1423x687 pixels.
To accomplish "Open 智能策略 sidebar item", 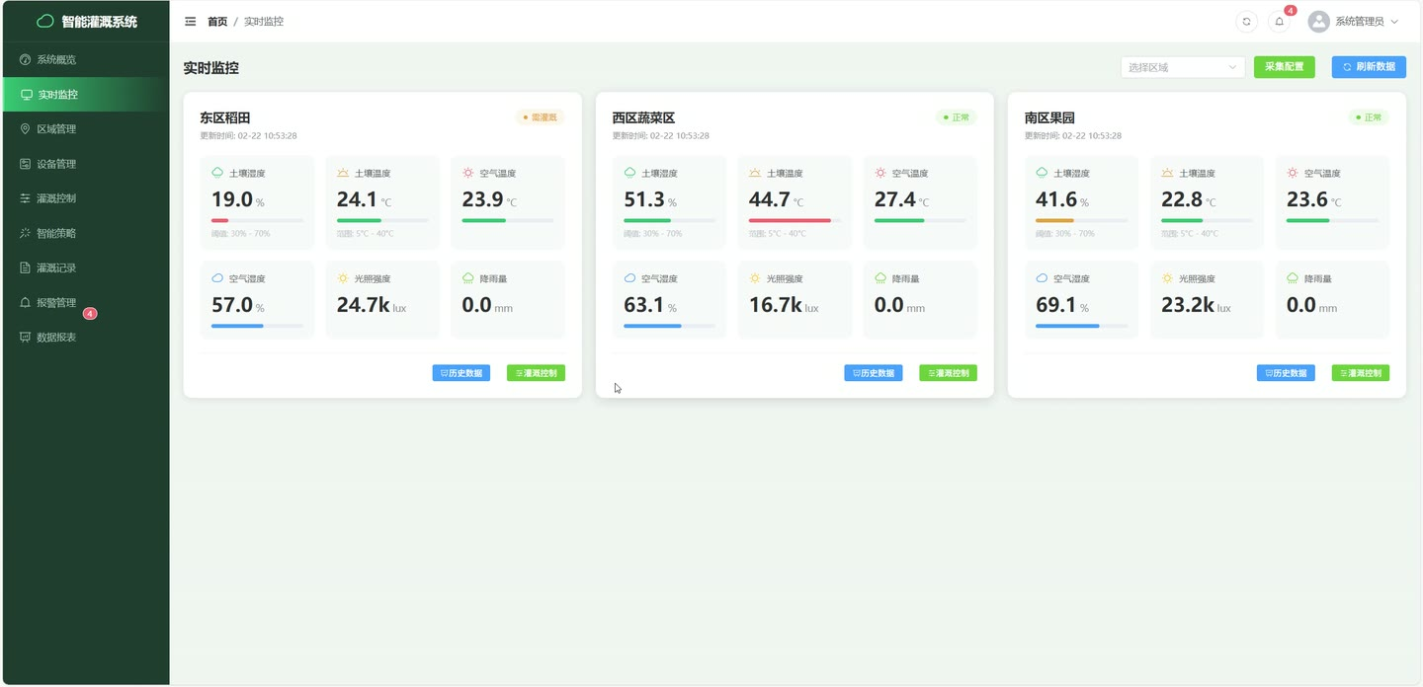I will pos(85,233).
